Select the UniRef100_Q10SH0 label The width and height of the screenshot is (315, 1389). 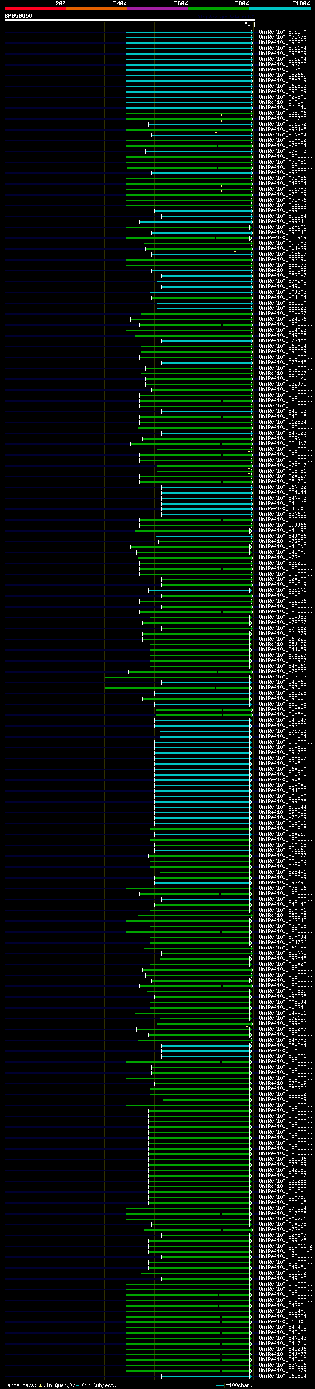click(x=282, y=774)
